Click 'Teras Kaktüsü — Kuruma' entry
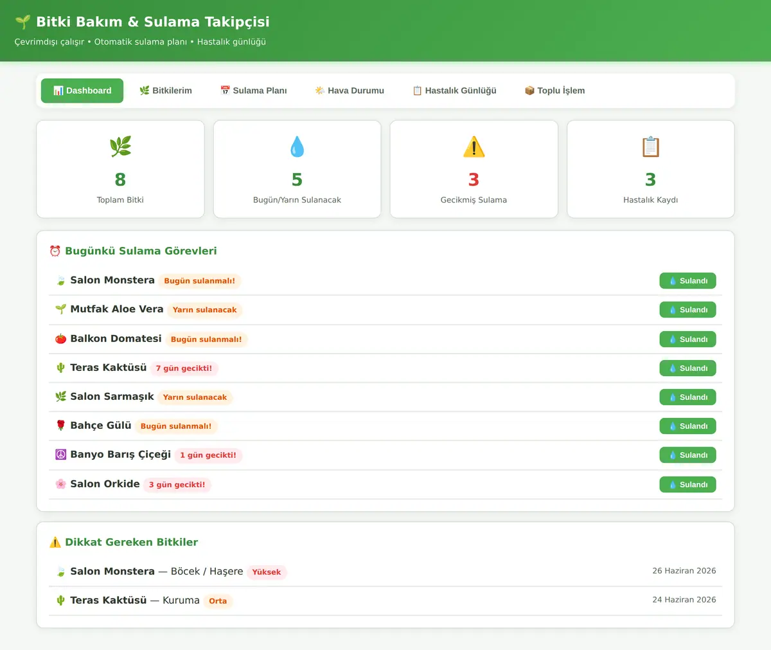 (385, 600)
